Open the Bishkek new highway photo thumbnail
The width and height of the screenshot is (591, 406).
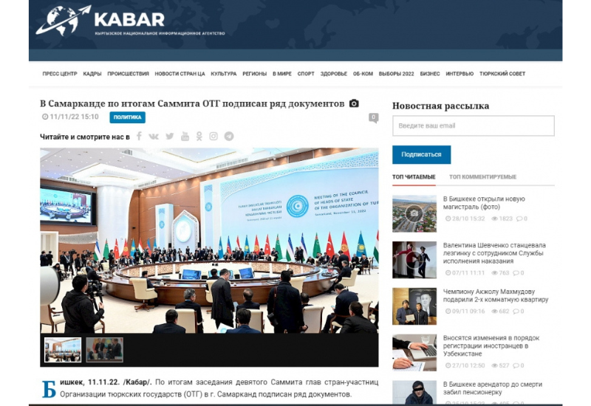[x=414, y=213]
